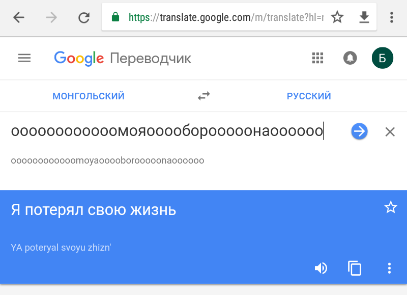Choose source language Монгольский
This screenshot has height=295, width=407.
click(89, 96)
